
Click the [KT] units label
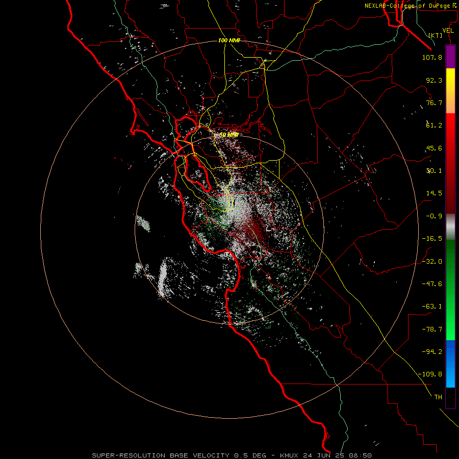pyautogui.click(x=436, y=35)
